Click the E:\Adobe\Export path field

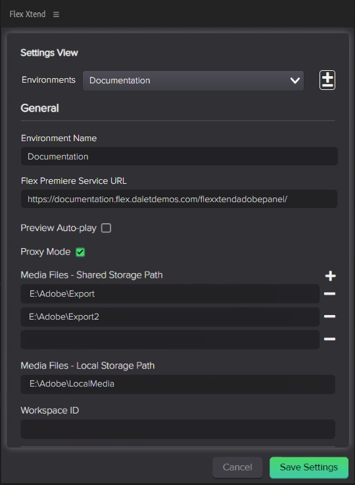click(x=170, y=293)
